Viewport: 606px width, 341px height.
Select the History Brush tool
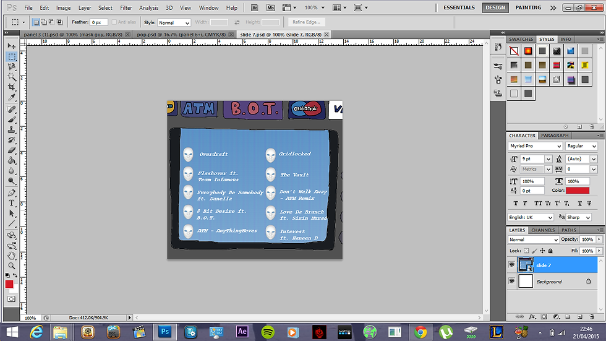[x=12, y=140]
